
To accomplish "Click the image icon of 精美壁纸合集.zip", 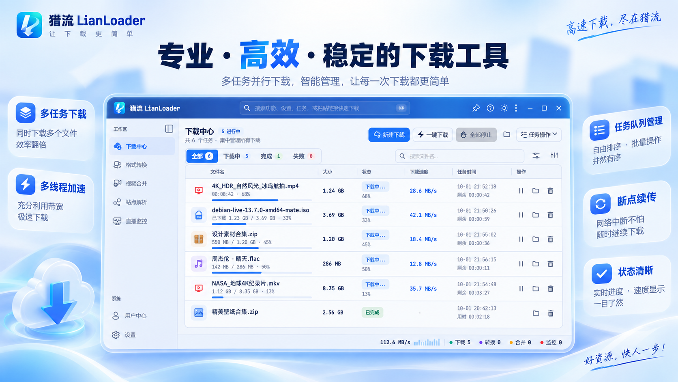I will click(199, 313).
